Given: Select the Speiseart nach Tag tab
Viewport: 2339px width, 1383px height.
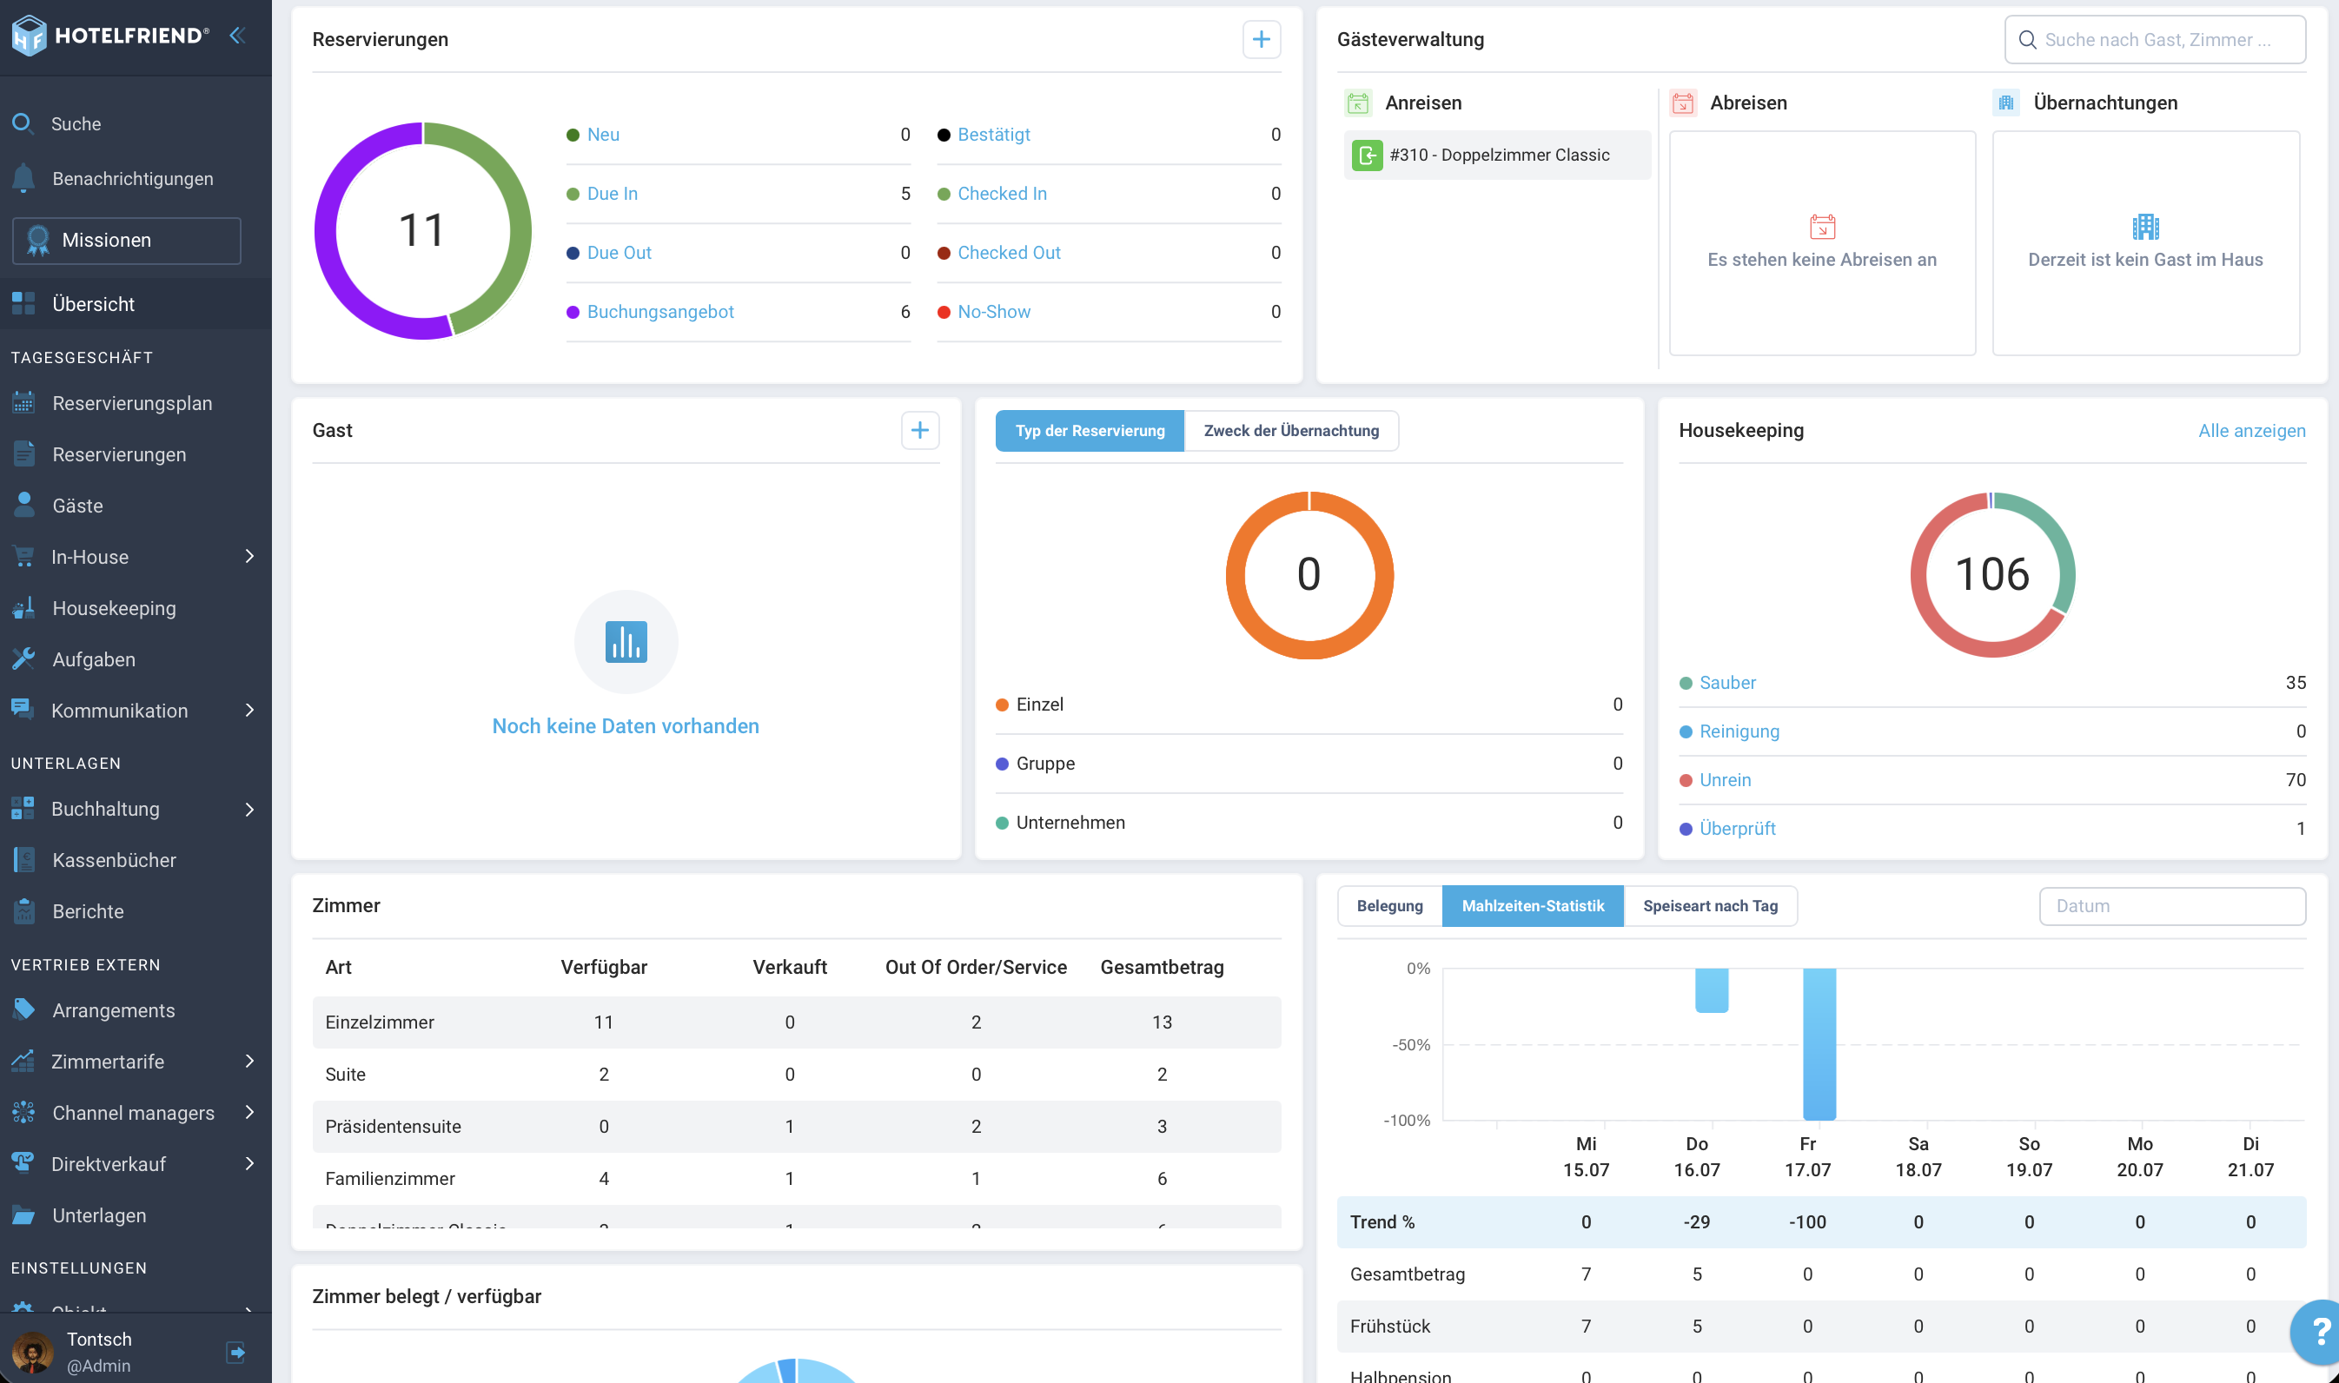Looking at the screenshot, I should [x=1710, y=906].
